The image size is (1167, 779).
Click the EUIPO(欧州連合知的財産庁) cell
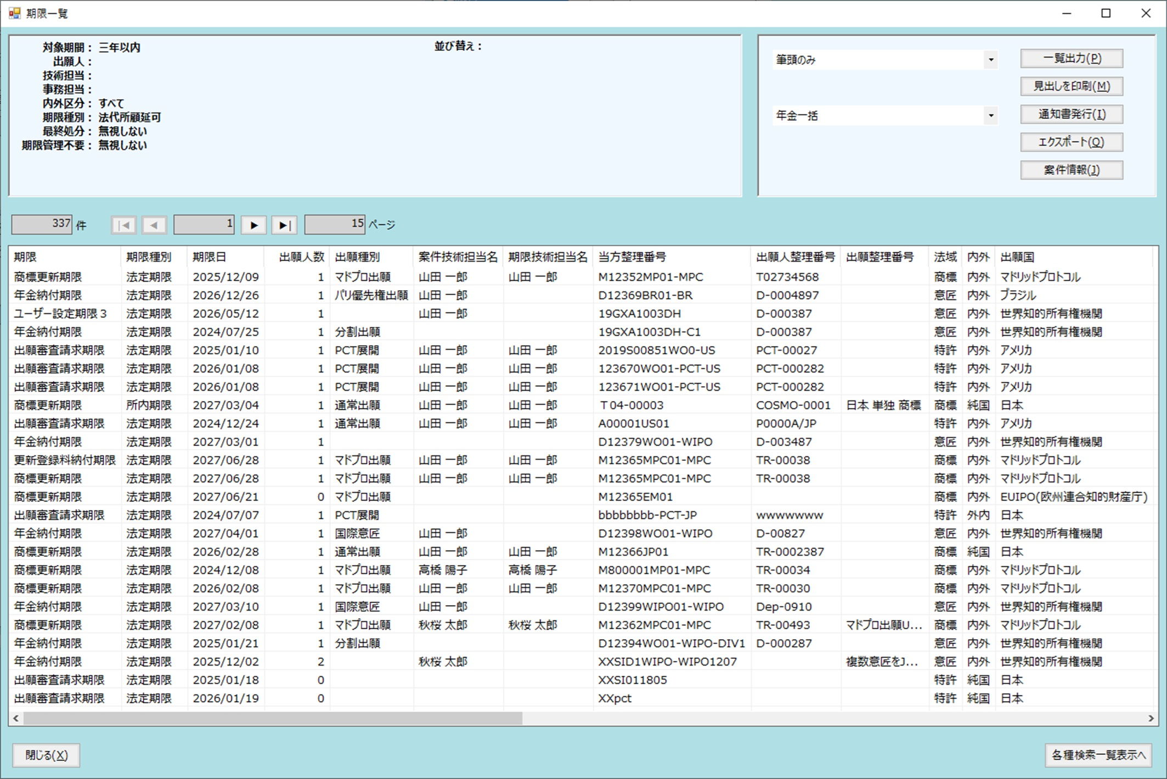coord(1074,497)
